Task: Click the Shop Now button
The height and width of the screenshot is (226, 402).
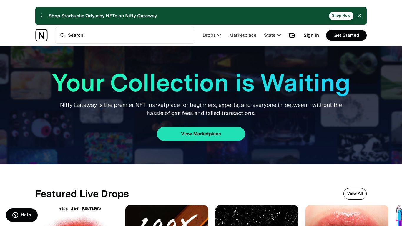Action: [x=341, y=16]
